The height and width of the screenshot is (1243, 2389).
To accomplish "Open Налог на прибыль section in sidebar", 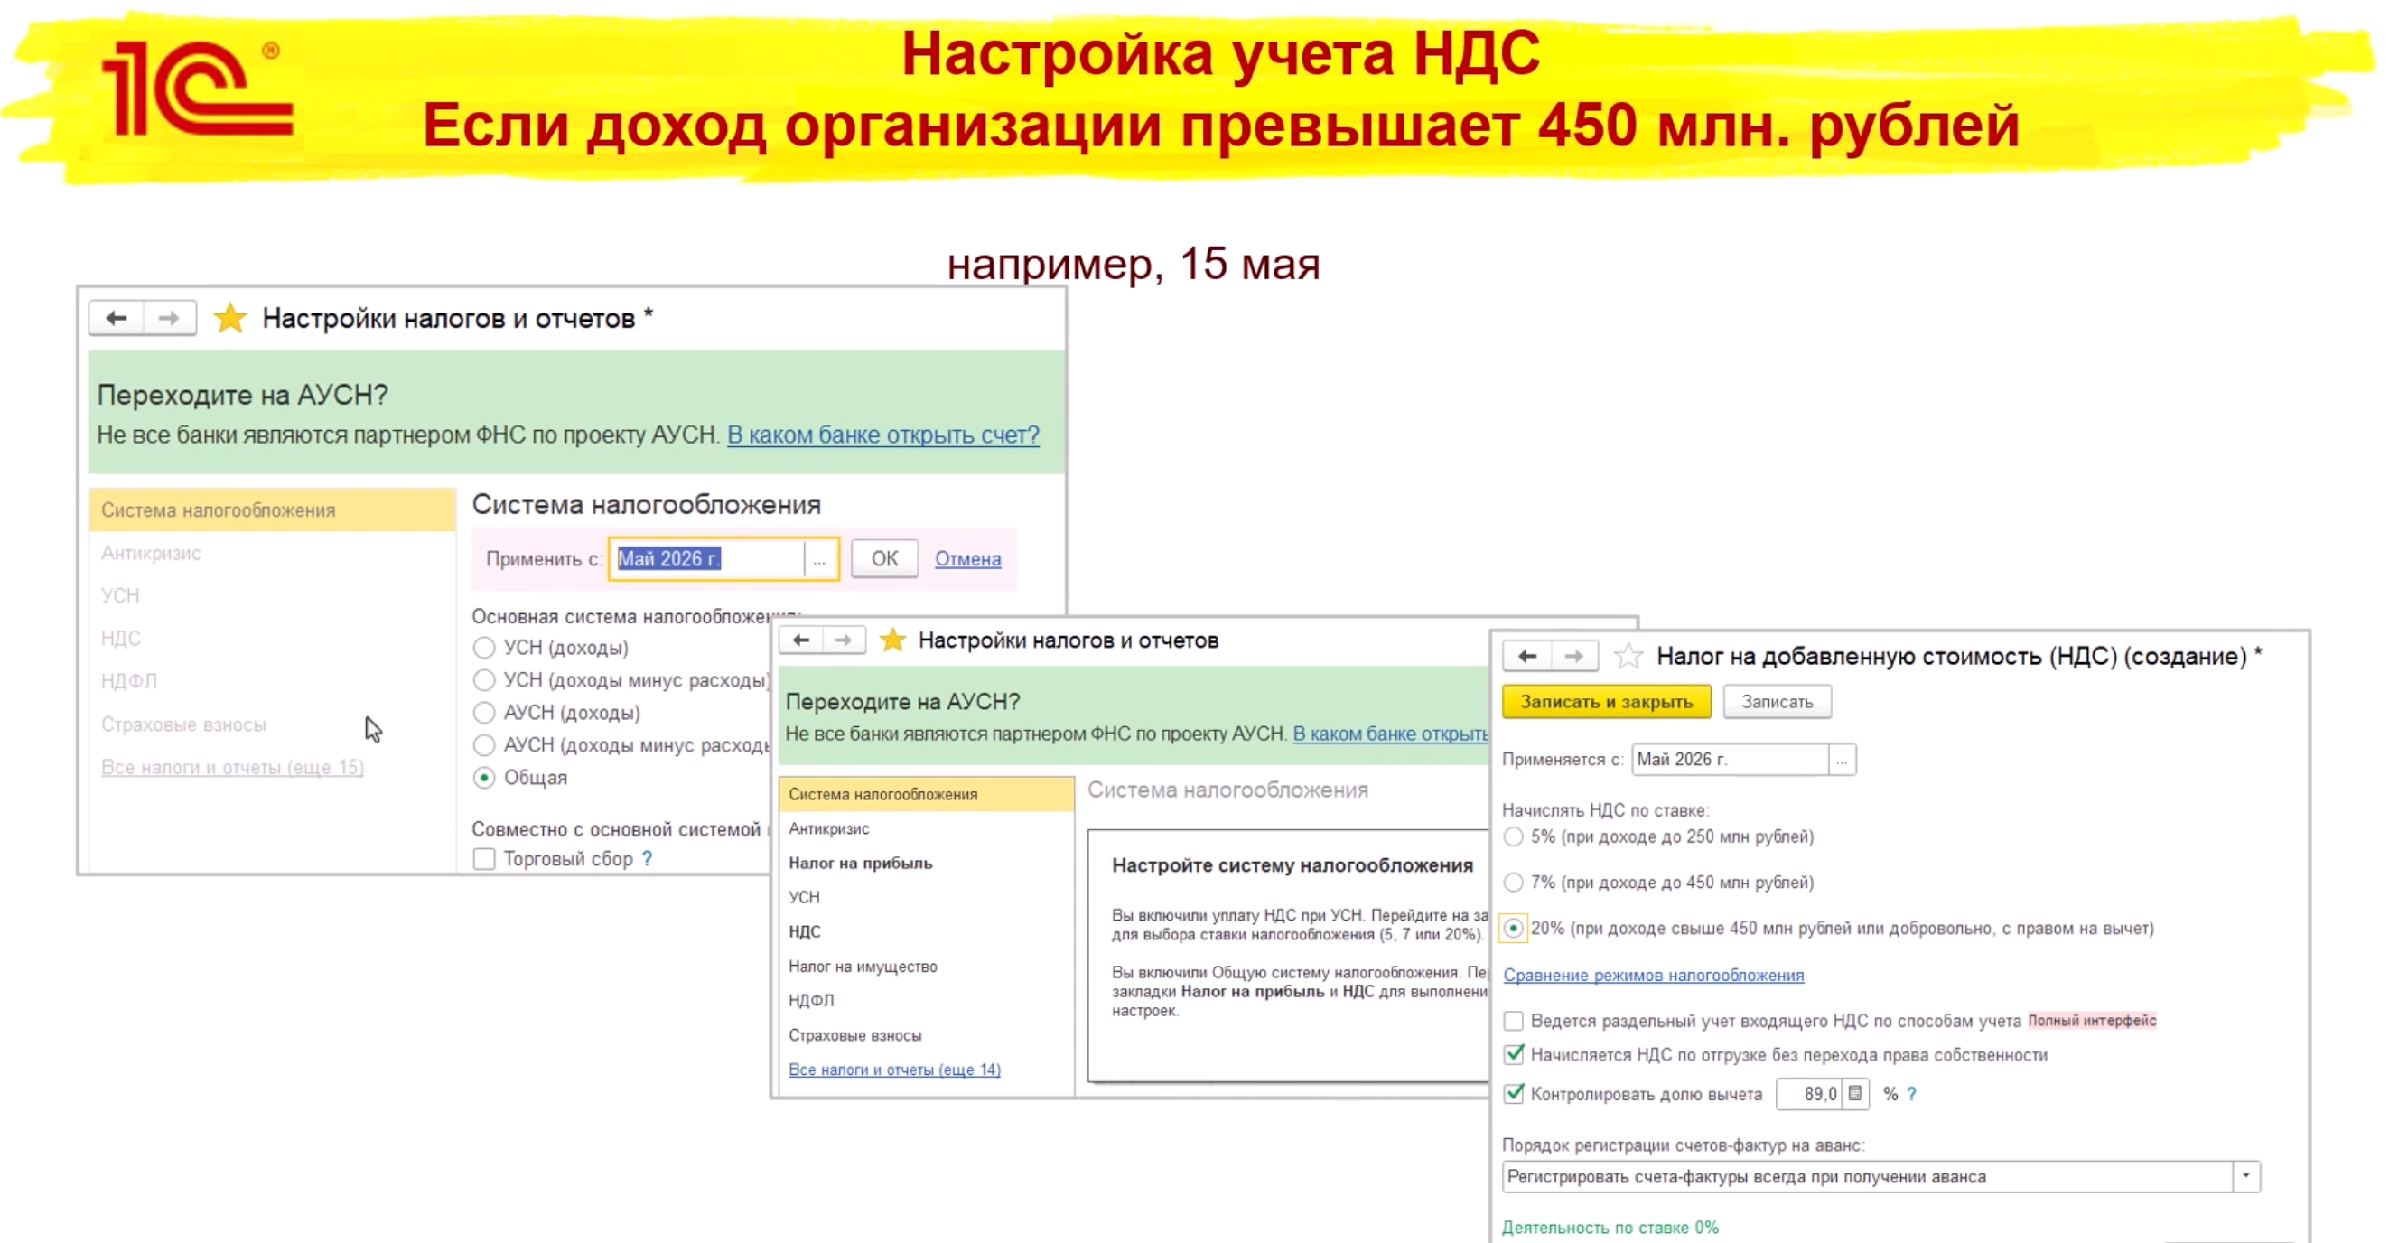I will click(860, 863).
